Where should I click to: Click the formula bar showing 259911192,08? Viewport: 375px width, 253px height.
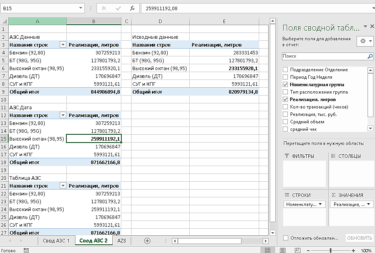256,8
